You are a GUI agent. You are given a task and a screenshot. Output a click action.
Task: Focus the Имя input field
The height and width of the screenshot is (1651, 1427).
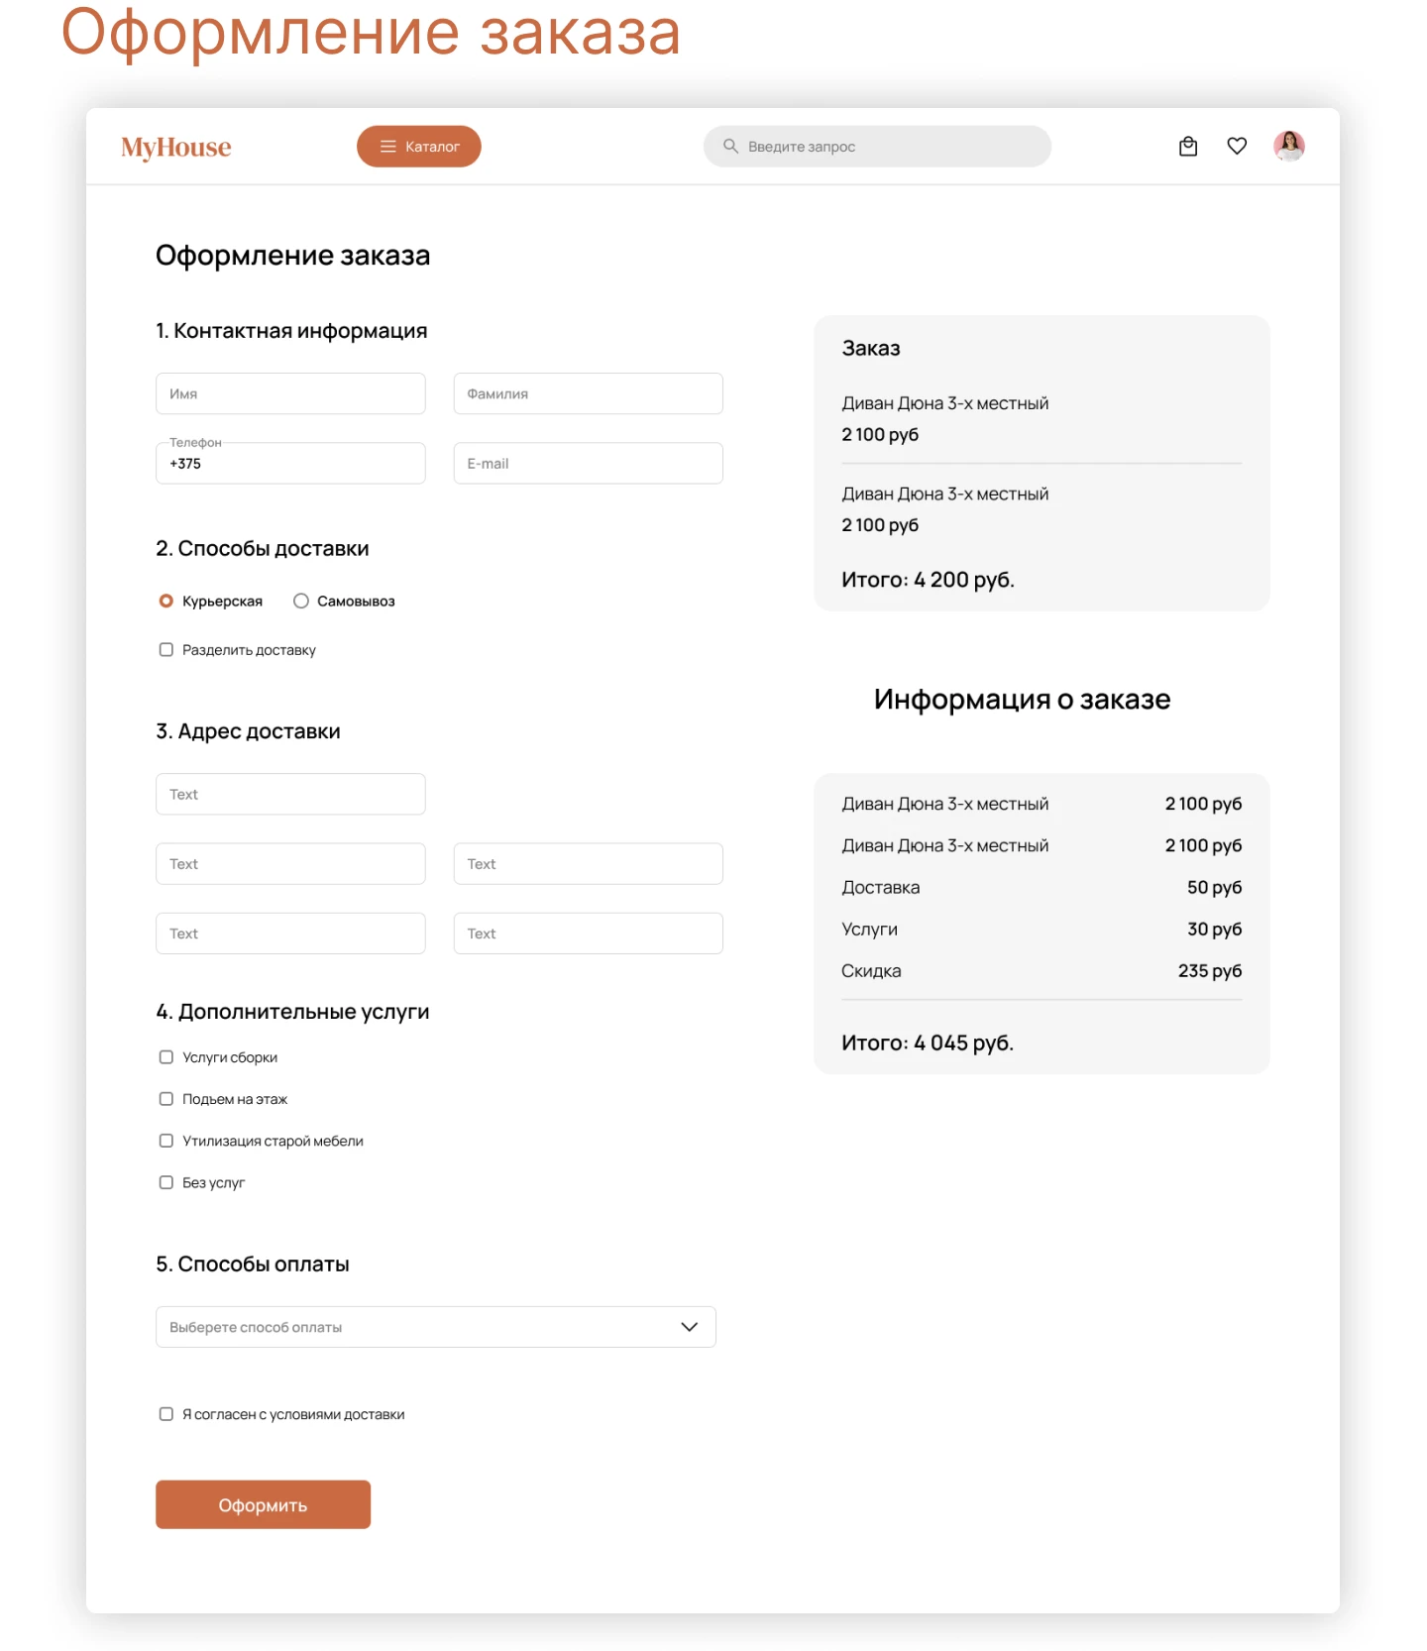290,393
